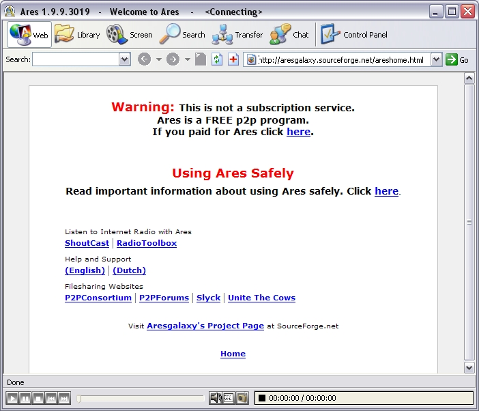Click the speaker volume icon

click(x=216, y=398)
